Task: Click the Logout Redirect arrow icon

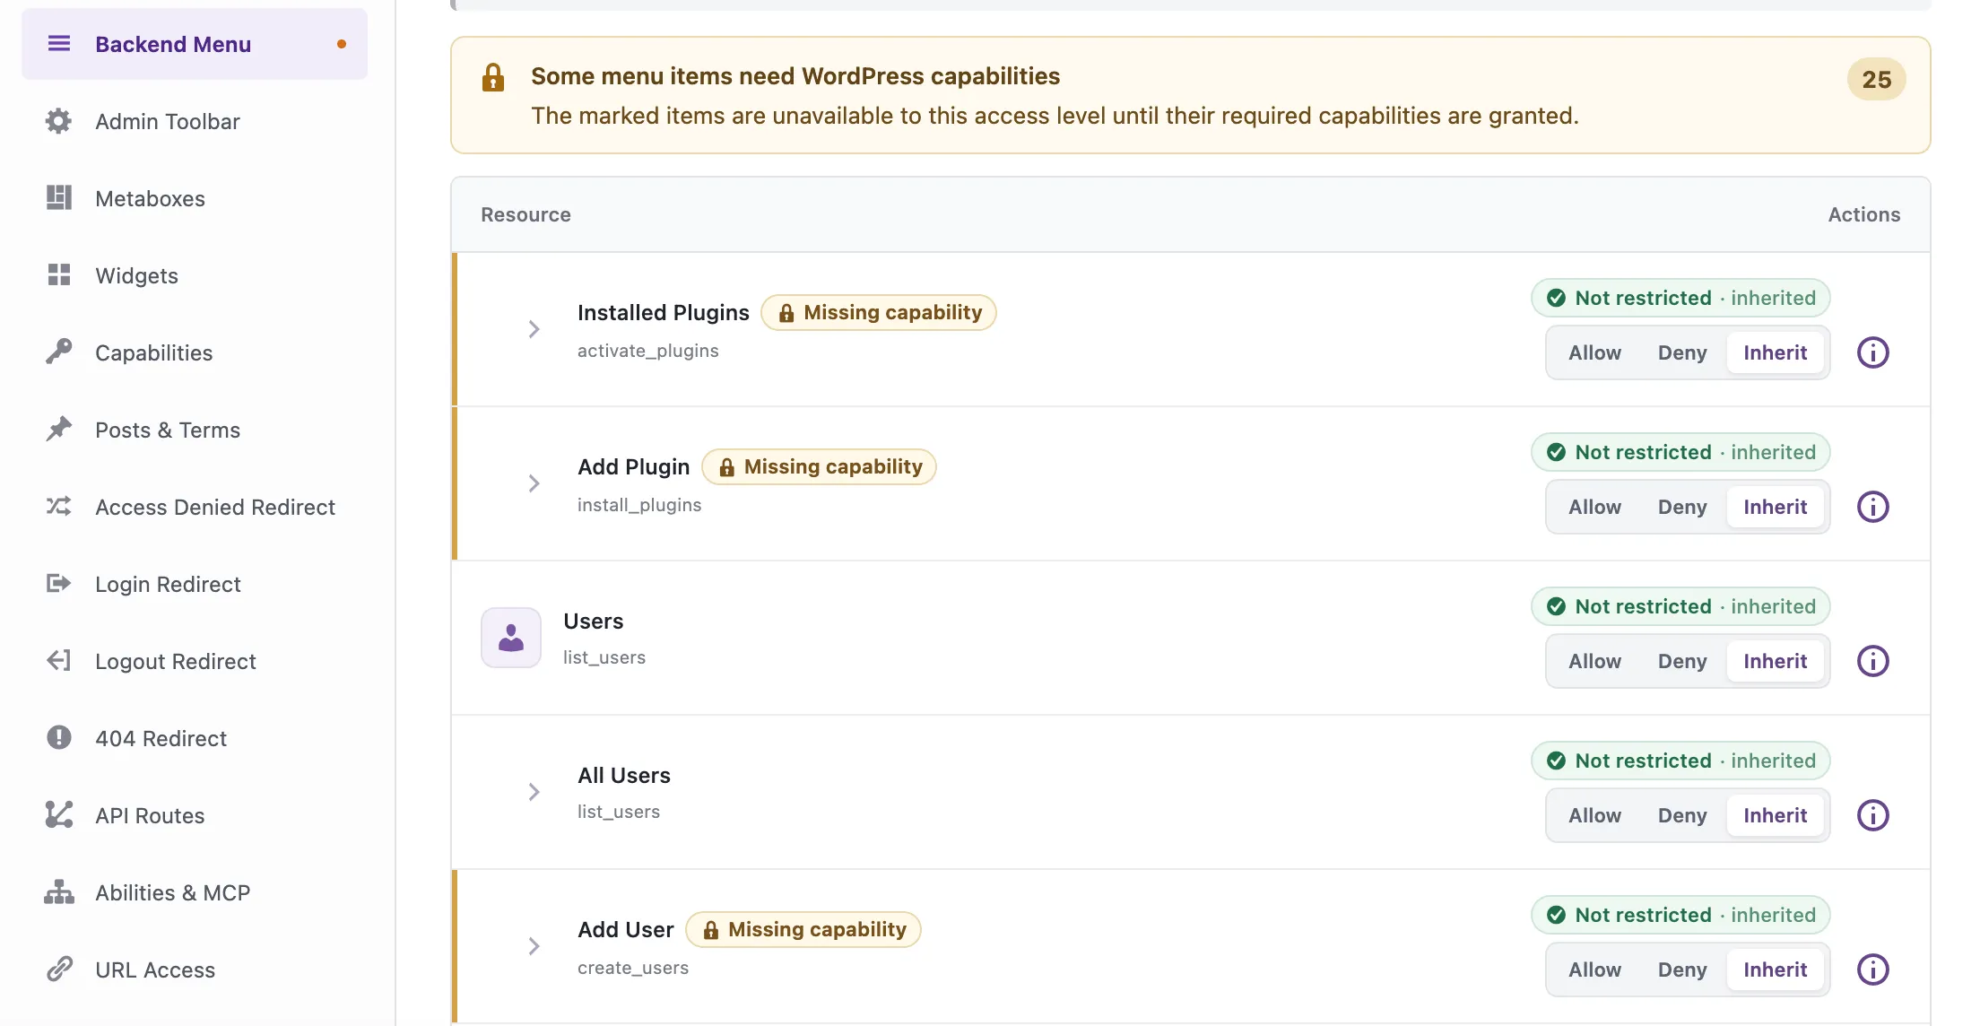Action: pos(59,661)
